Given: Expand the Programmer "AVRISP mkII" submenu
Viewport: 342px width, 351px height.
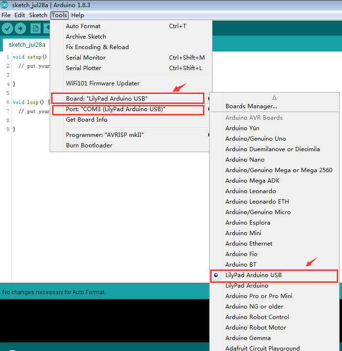Looking at the screenshot, I should click(104, 135).
